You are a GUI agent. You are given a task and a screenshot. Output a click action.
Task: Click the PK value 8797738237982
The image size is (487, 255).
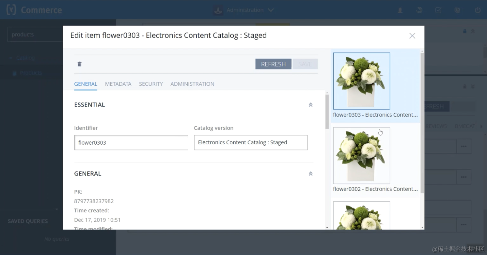click(94, 201)
